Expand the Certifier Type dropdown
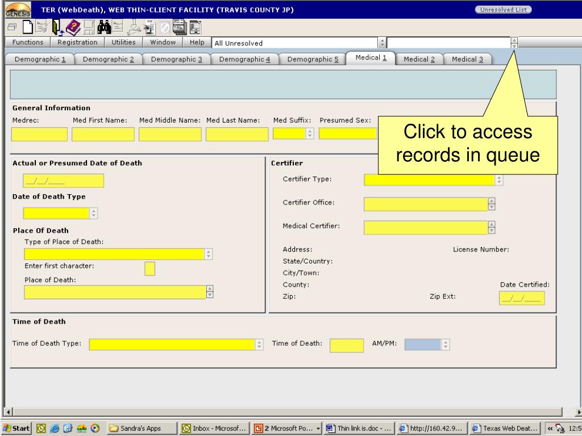582x436 pixels. 499,180
